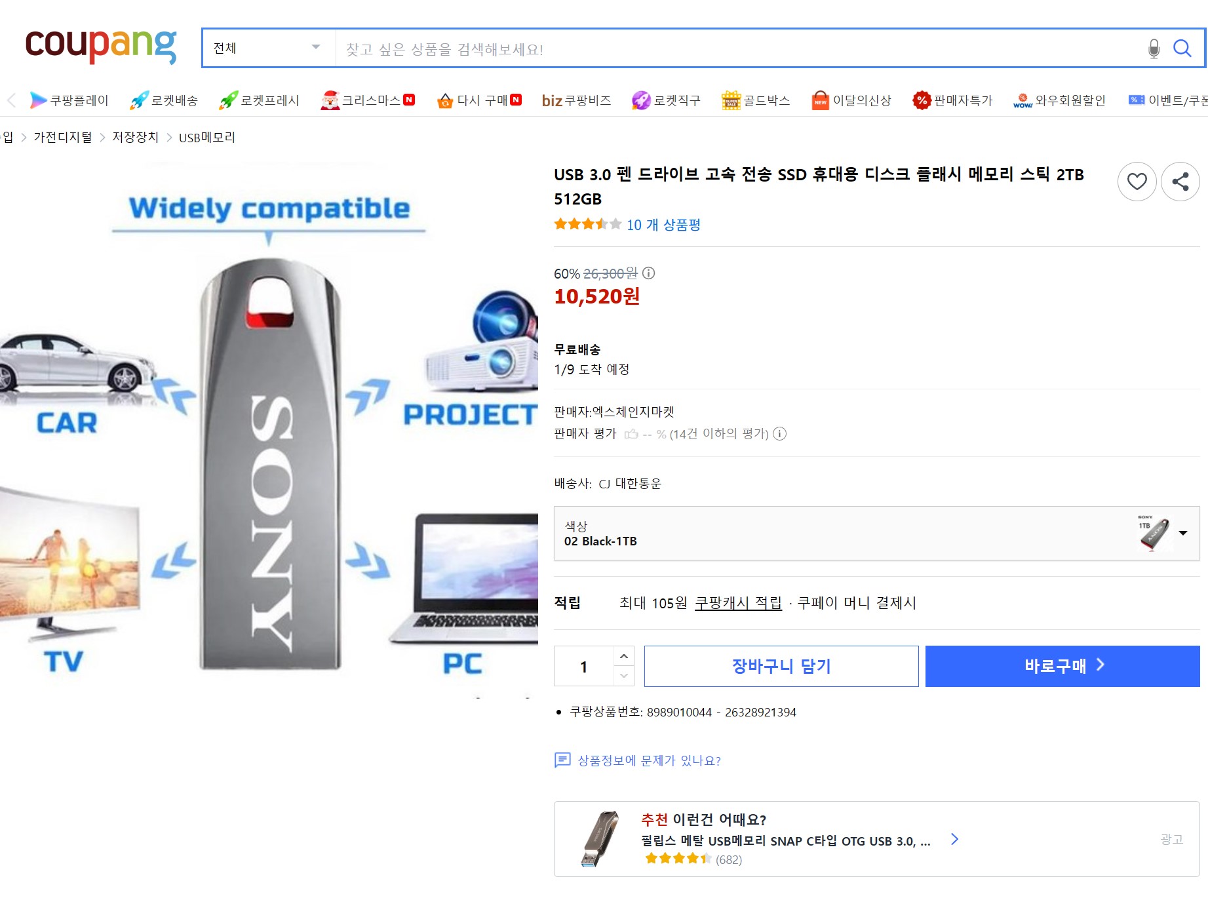Open 쿠팡플레이 from the top menu
The height and width of the screenshot is (919, 1208).
pyautogui.click(x=69, y=100)
